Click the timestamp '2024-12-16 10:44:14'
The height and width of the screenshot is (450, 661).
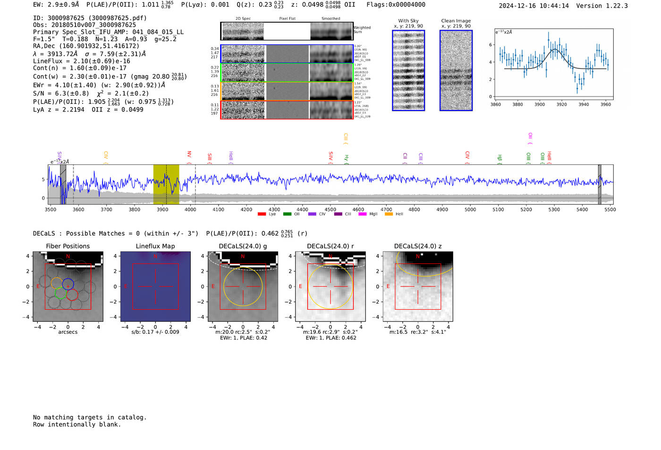tap(534, 6)
